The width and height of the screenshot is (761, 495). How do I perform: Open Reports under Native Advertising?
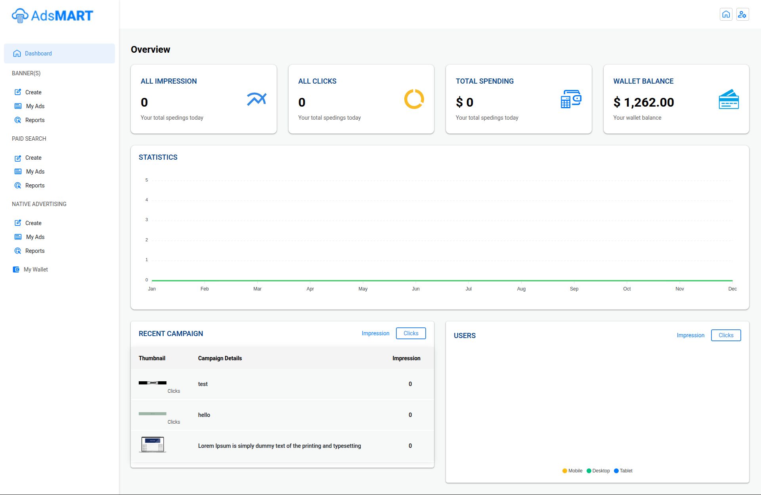(34, 251)
